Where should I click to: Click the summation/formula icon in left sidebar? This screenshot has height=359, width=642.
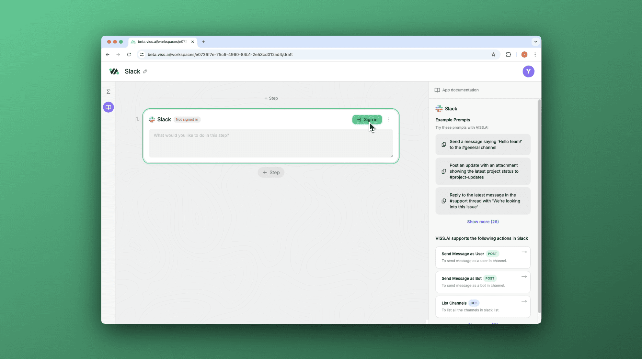click(109, 92)
